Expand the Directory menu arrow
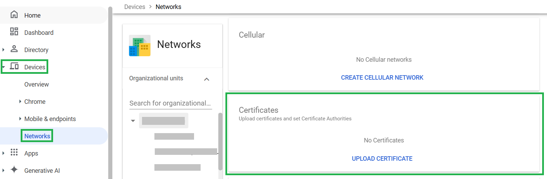The image size is (547, 179). click(3, 50)
